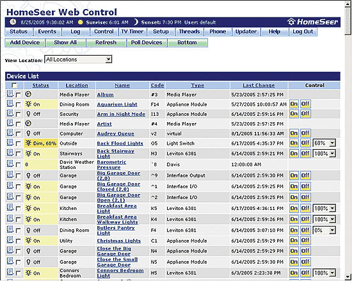Open the Updater tab
This screenshot has width=352, height=281.
pyautogui.click(x=246, y=31)
